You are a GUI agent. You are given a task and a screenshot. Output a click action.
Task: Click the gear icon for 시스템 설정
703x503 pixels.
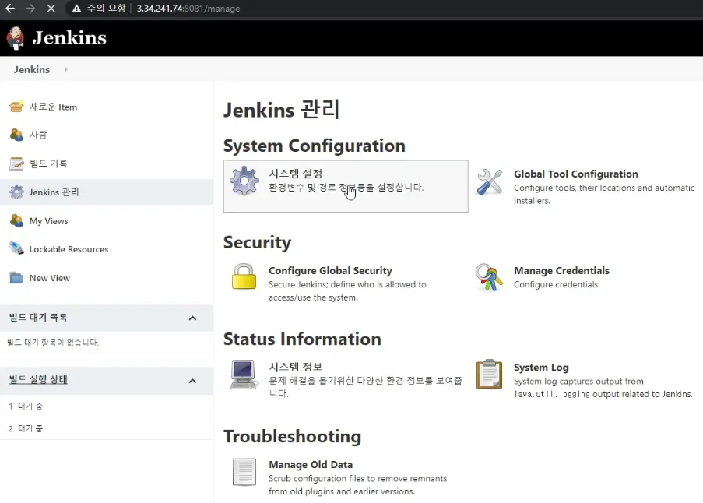pos(244,181)
